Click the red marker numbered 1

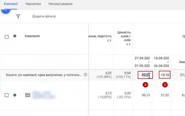(164, 85)
